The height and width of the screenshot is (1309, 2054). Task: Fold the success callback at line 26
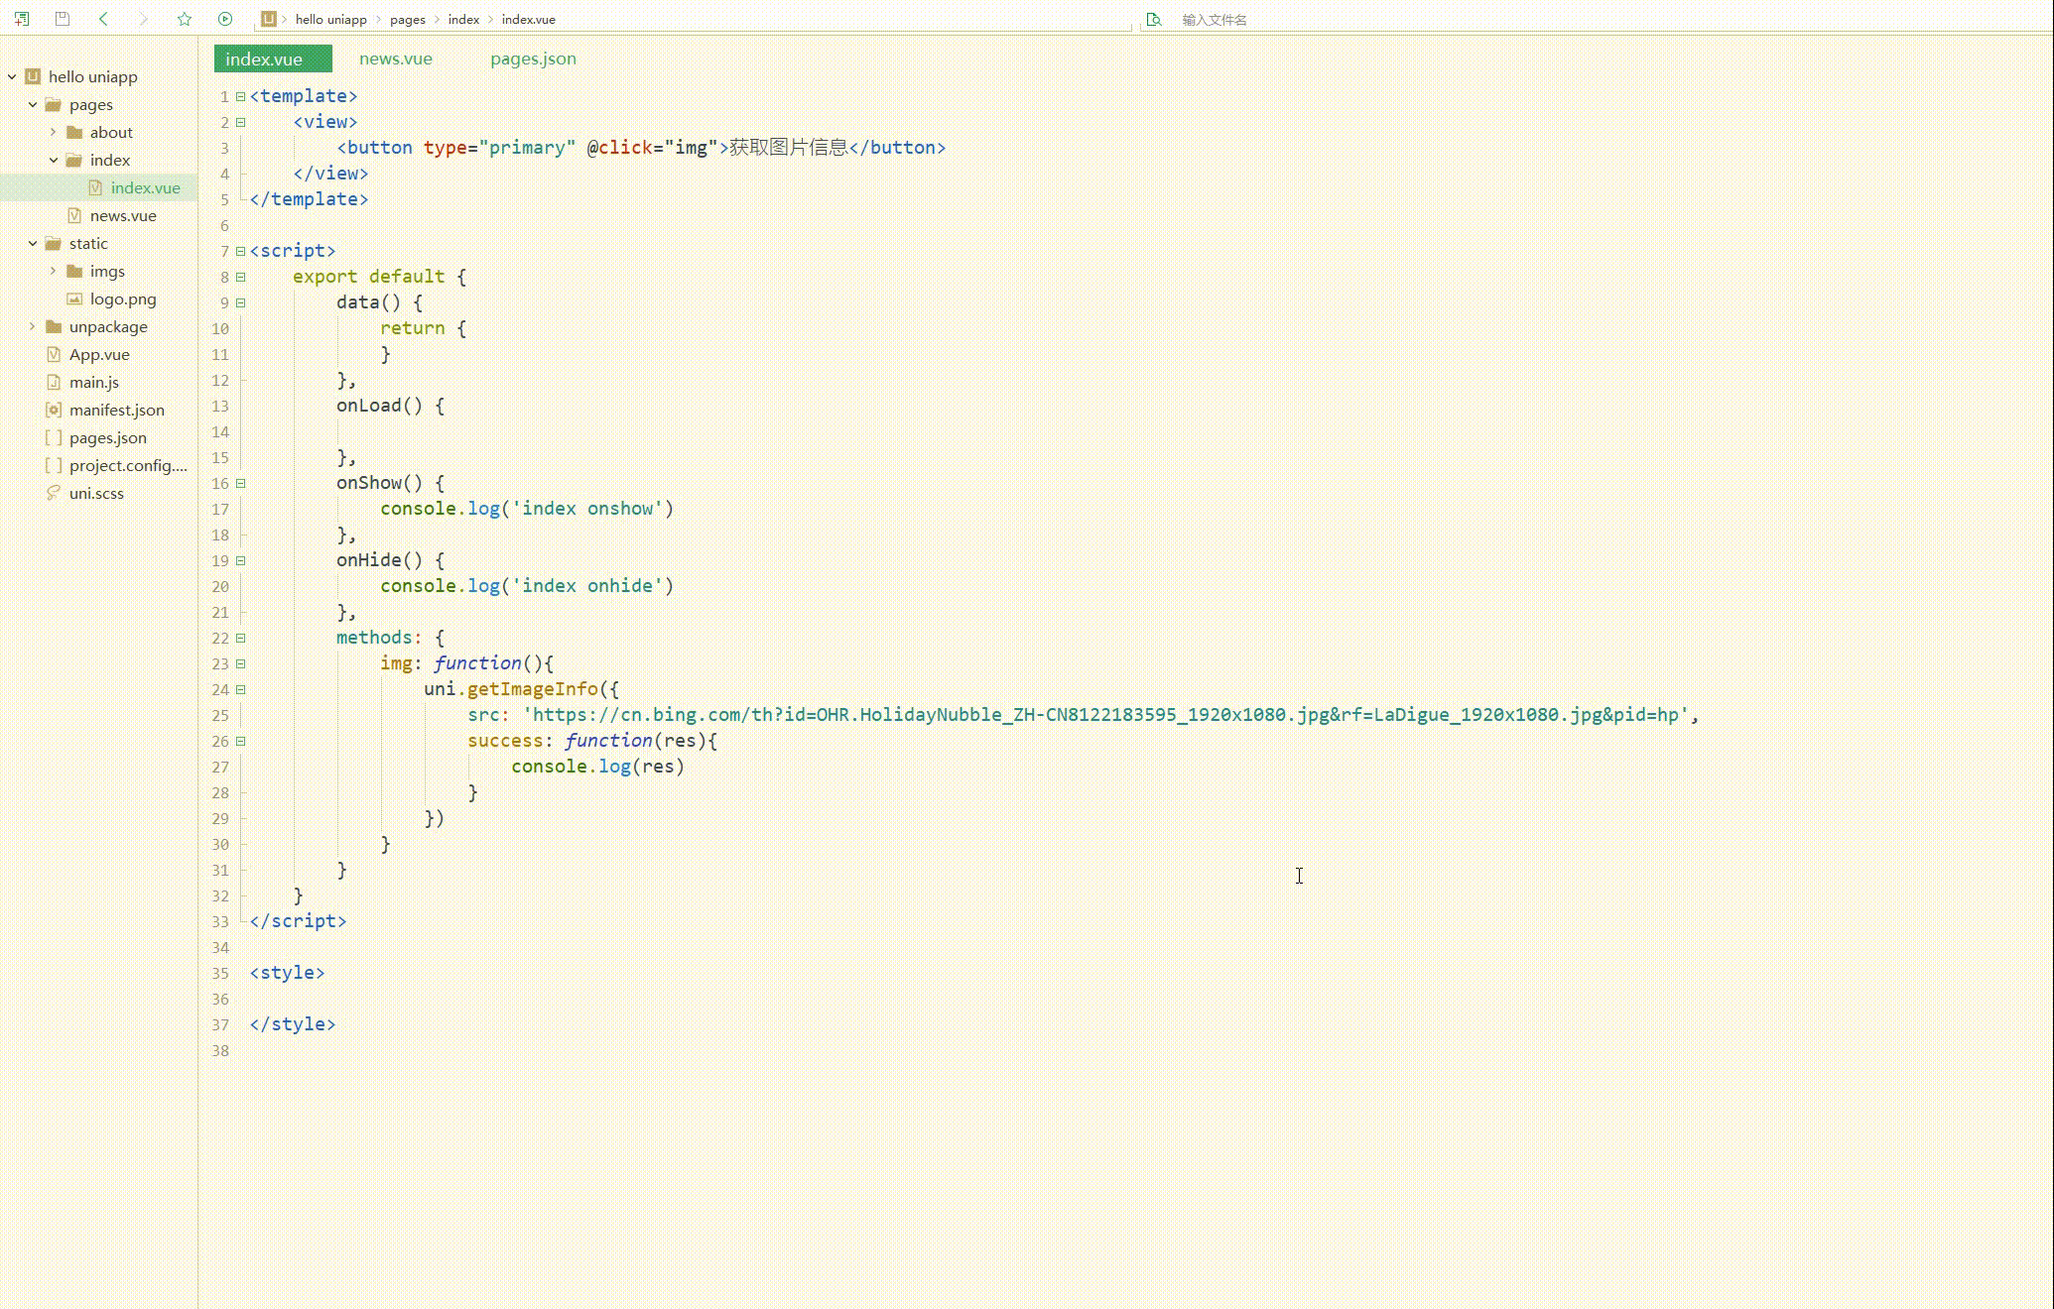[240, 741]
